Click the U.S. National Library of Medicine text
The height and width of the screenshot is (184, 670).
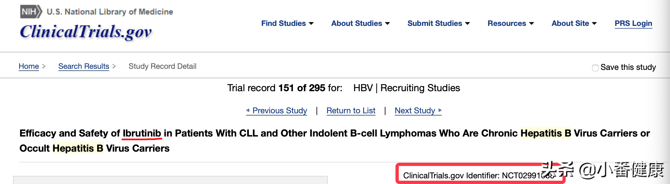110,12
